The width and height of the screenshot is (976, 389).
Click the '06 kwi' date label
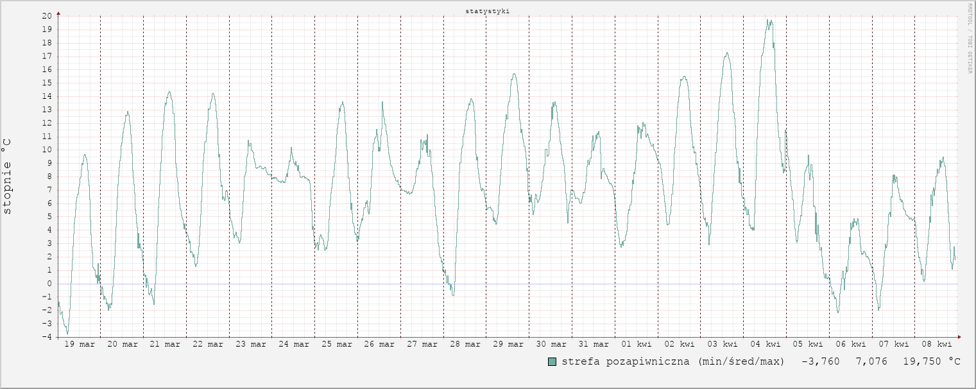click(851, 344)
